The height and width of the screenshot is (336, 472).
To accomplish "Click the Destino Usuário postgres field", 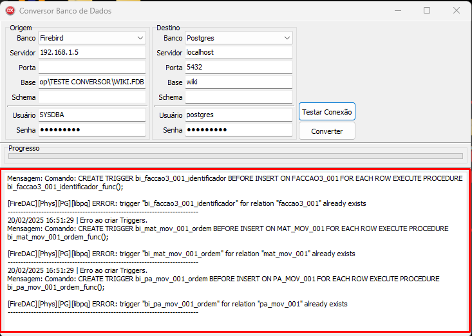I will [239, 115].
